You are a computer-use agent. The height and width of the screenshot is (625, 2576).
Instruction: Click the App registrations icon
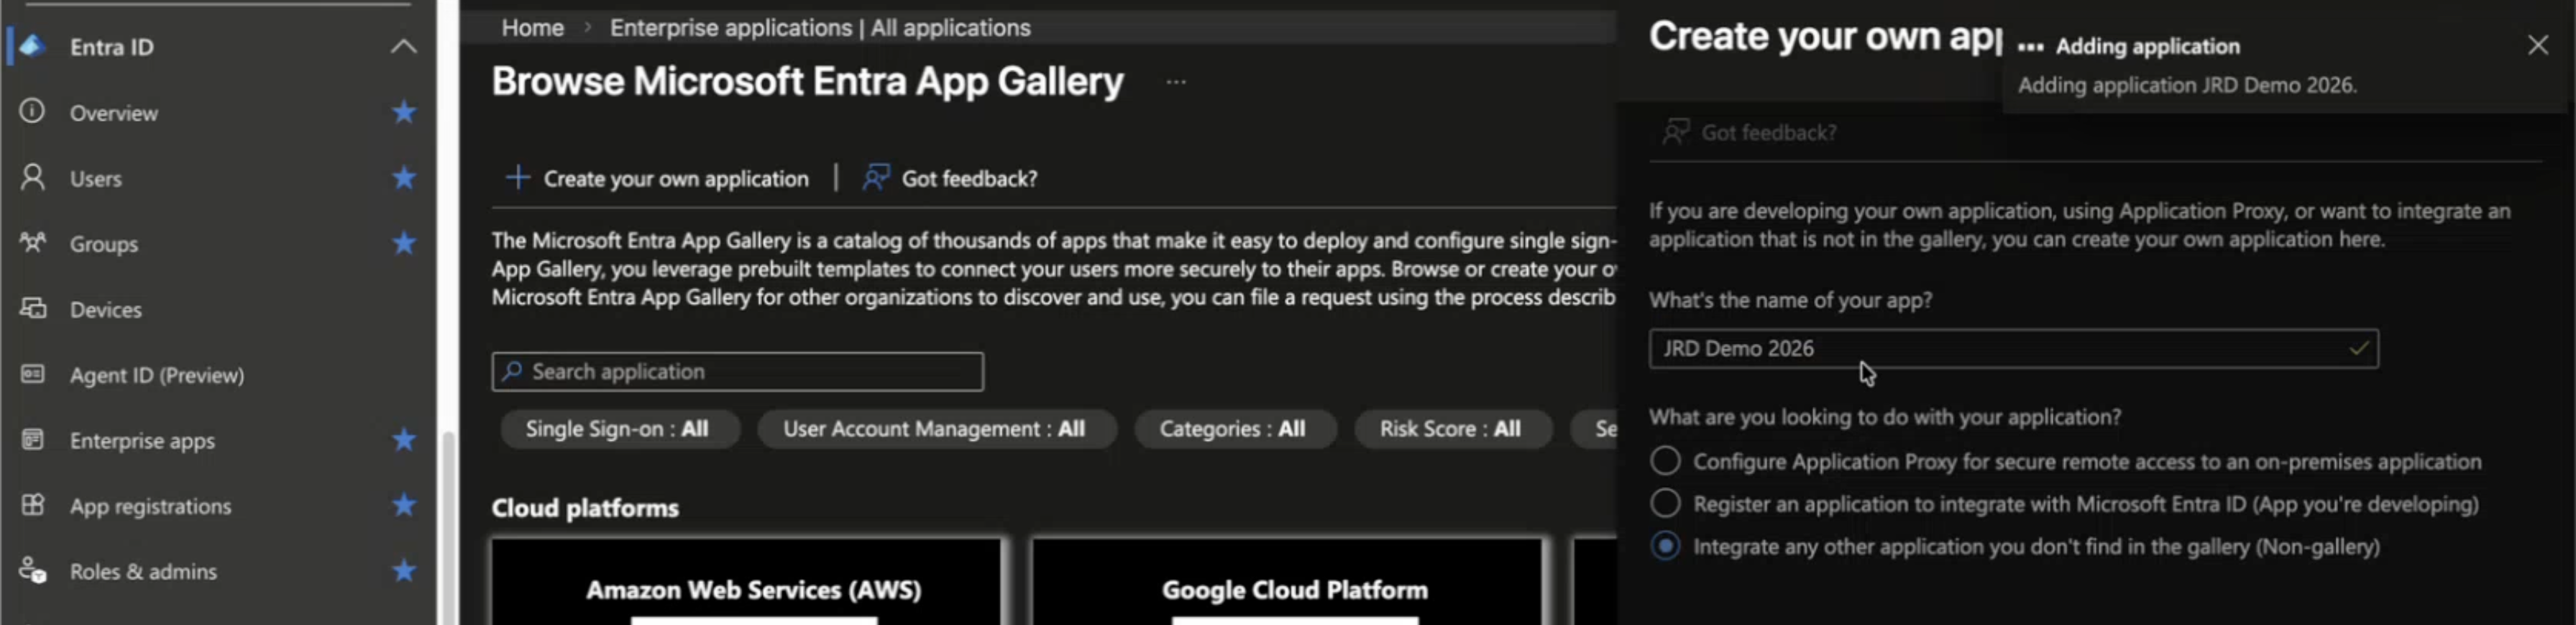tap(32, 505)
